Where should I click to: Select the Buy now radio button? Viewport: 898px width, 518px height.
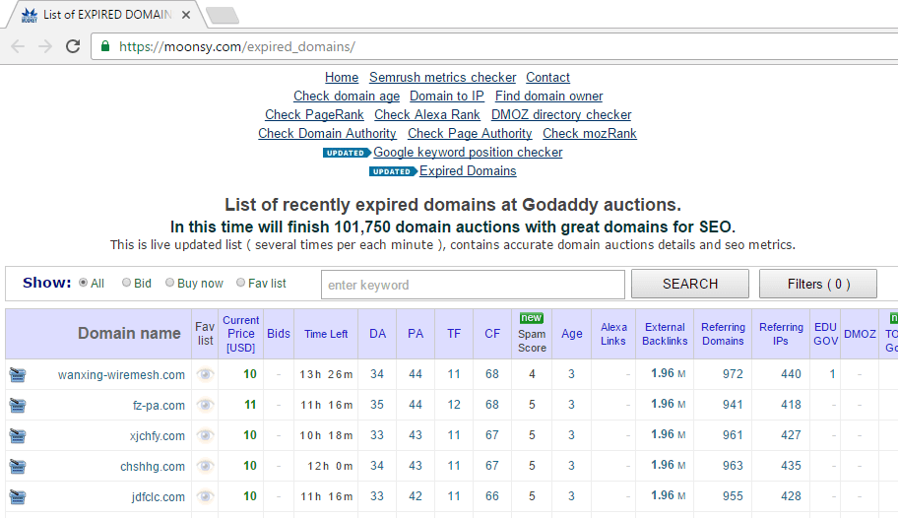point(169,283)
